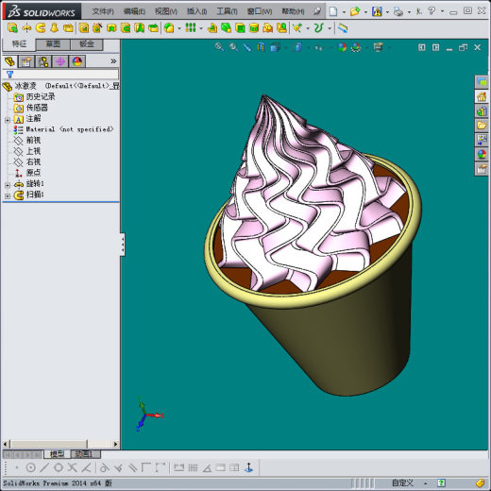Expand the 注解 annotations folder
491x491 pixels.
[8, 120]
